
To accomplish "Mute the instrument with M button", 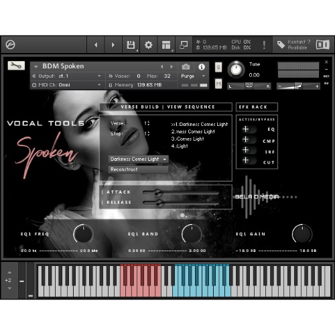I will [218, 84].
